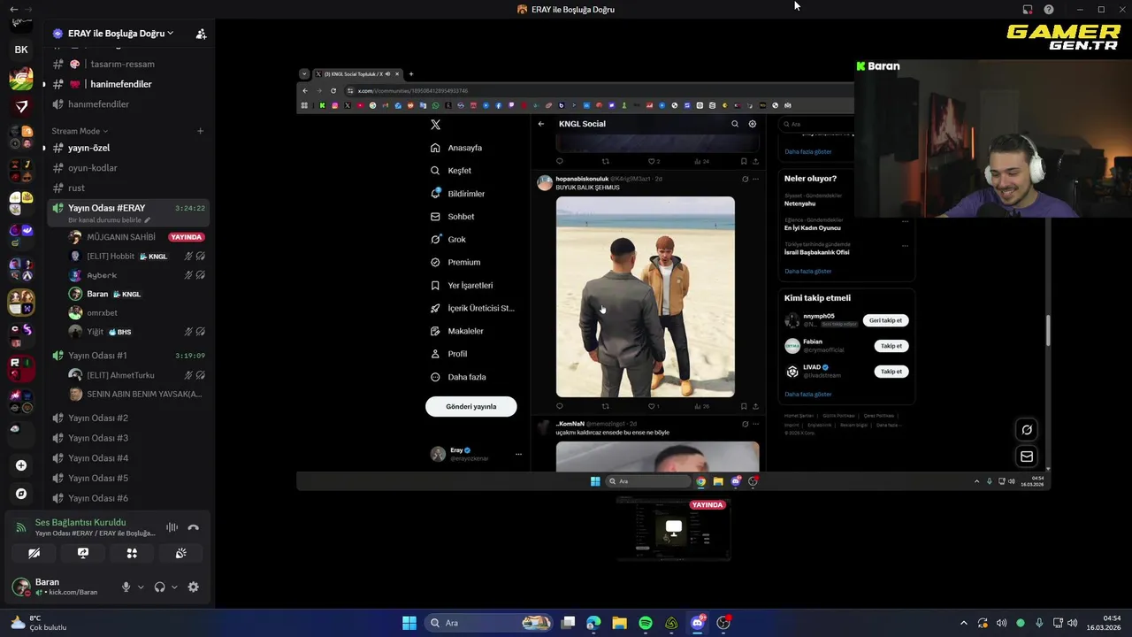Click Baran's avatar in the user panel

[x=20, y=587]
